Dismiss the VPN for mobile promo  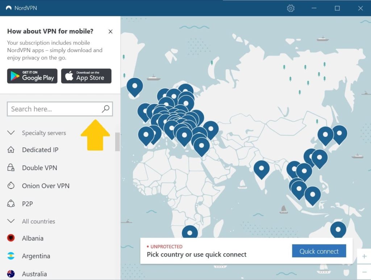110,32
